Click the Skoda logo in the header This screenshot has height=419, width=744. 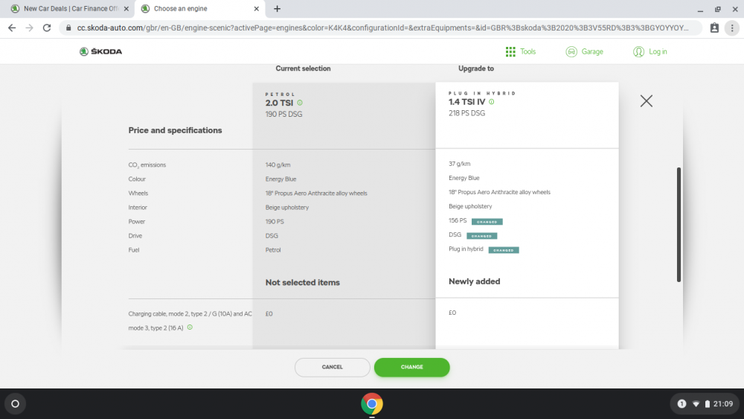click(100, 51)
